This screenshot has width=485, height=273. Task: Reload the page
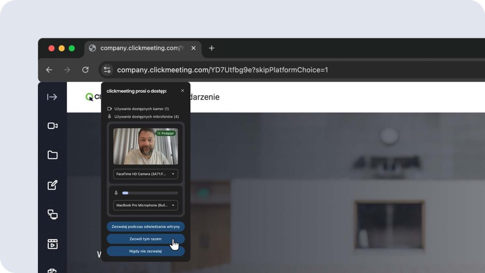[x=85, y=70]
